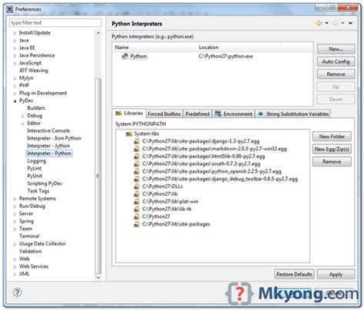The image size is (364, 310).
Task: Expand the Run/Debug node
Action: [x=15, y=206]
